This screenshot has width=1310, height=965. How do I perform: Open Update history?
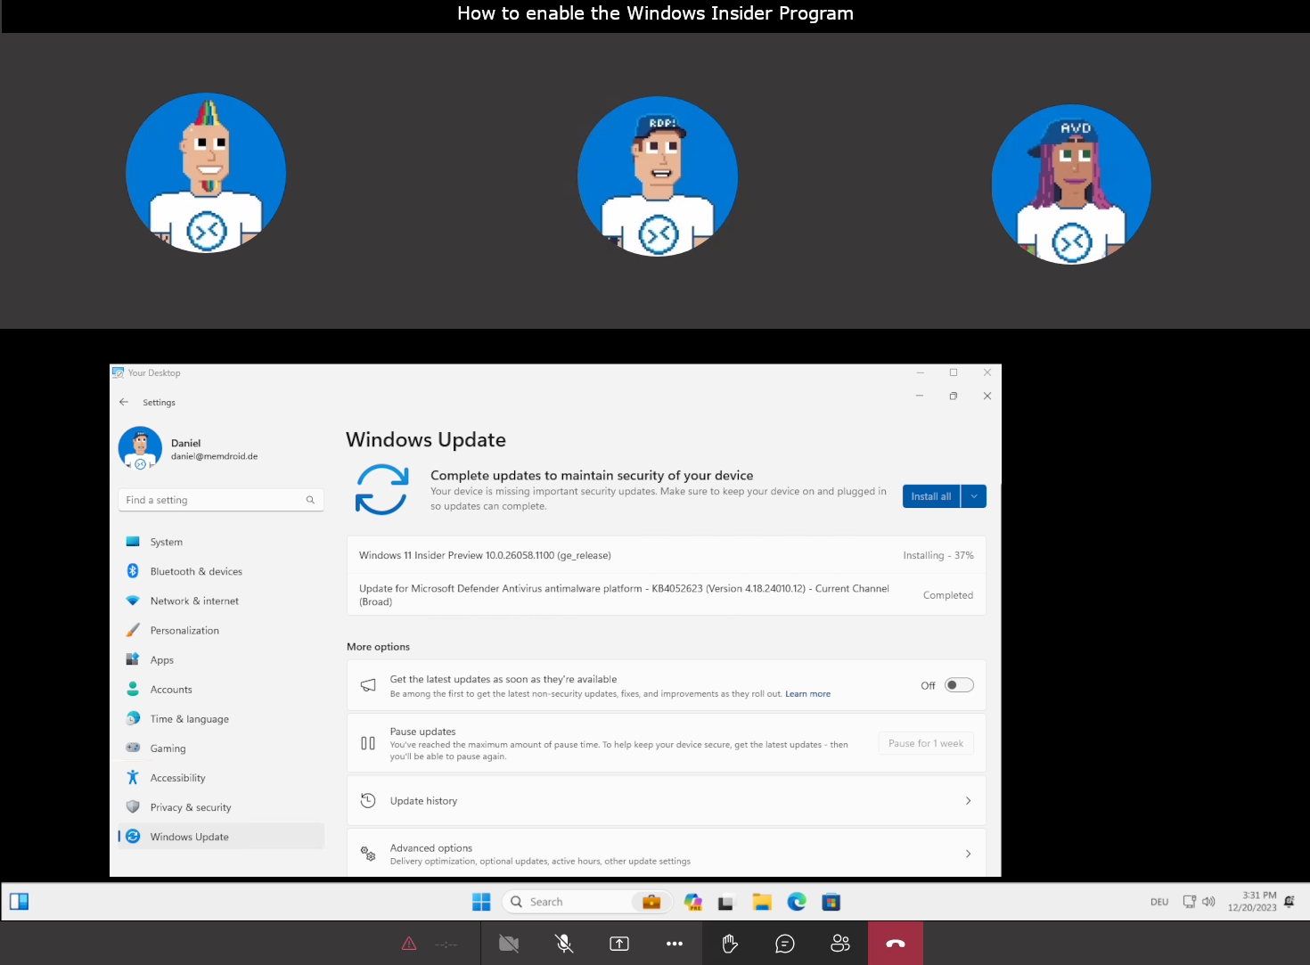point(666,800)
